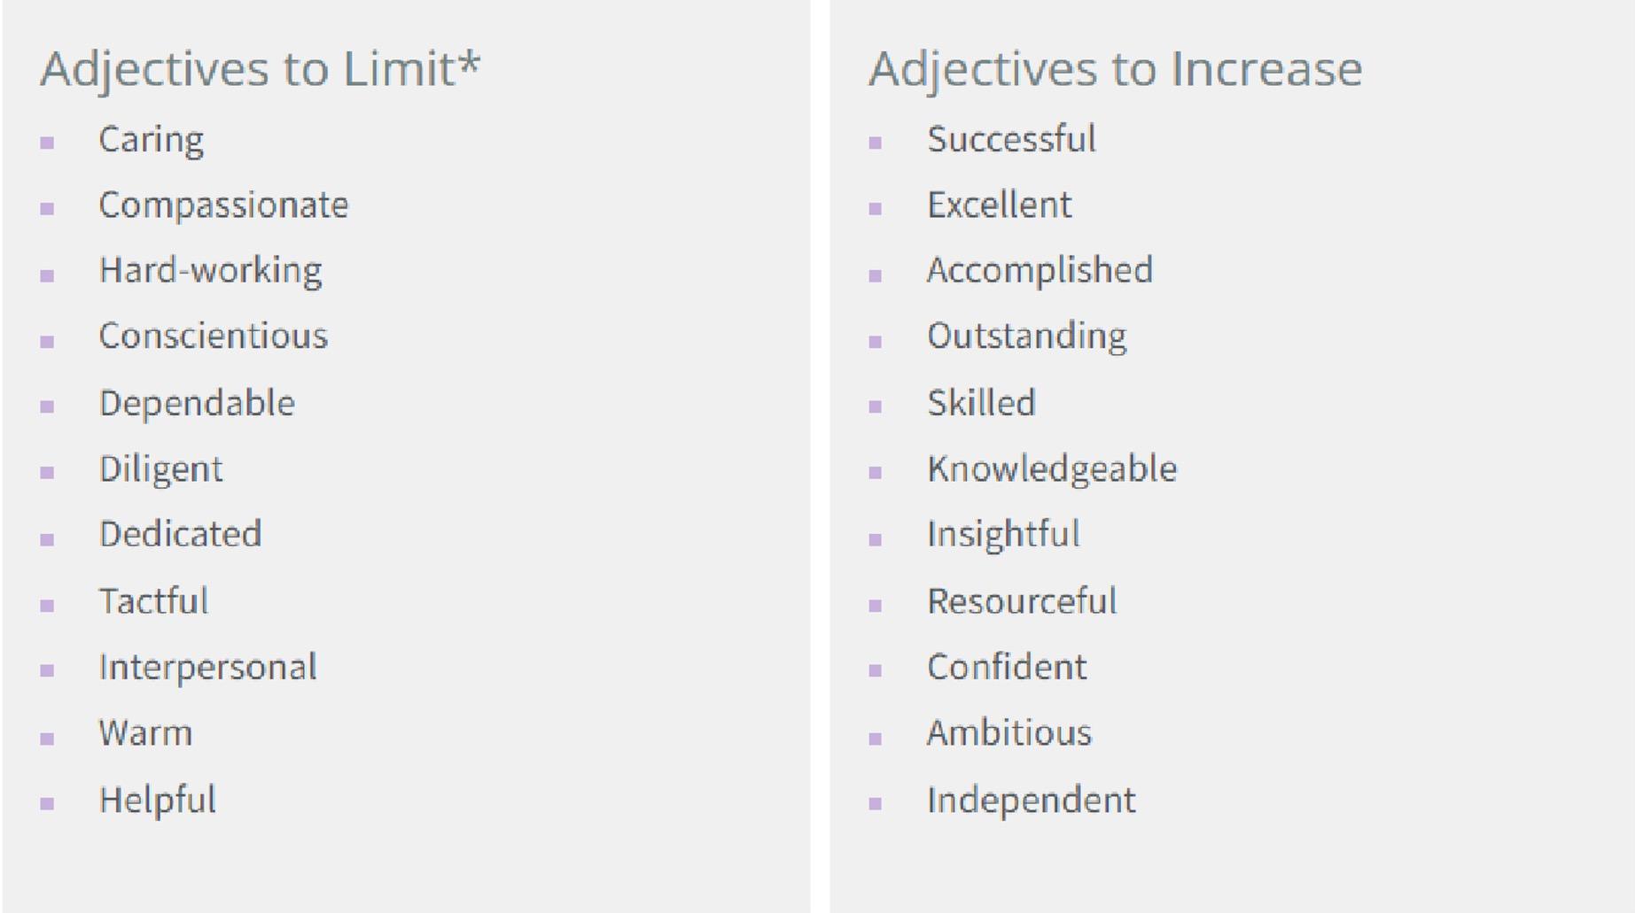1635x913 pixels.
Task: Click the bullet beside 'Helpful'
Action: 47,803
